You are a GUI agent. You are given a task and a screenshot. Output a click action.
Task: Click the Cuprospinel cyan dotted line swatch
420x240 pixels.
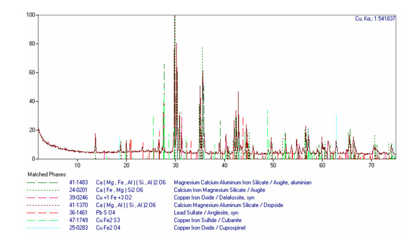pos(44,228)
